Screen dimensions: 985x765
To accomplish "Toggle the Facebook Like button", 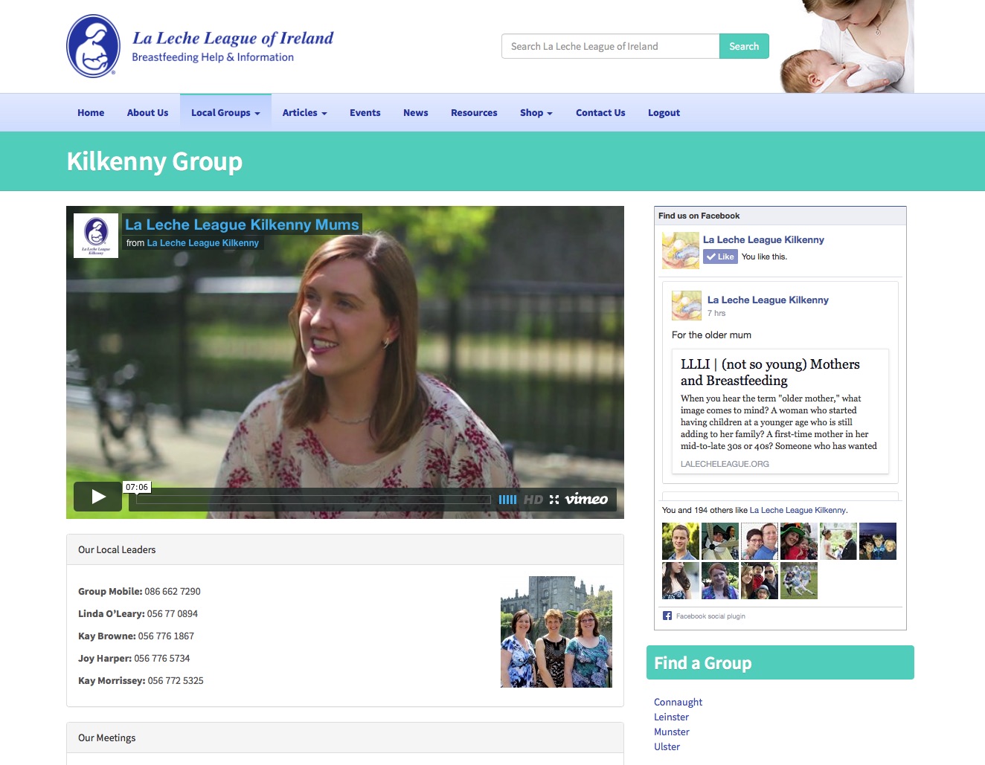I will [x=720, y=256].
